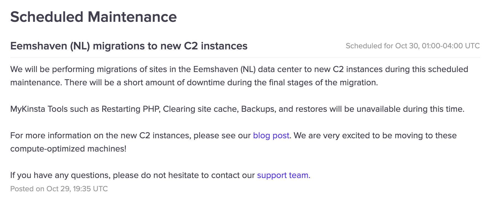Click the 'Posted on Oct 29' timestamp
The width and height of the screenshot is (484, 202).
point(59,189)
